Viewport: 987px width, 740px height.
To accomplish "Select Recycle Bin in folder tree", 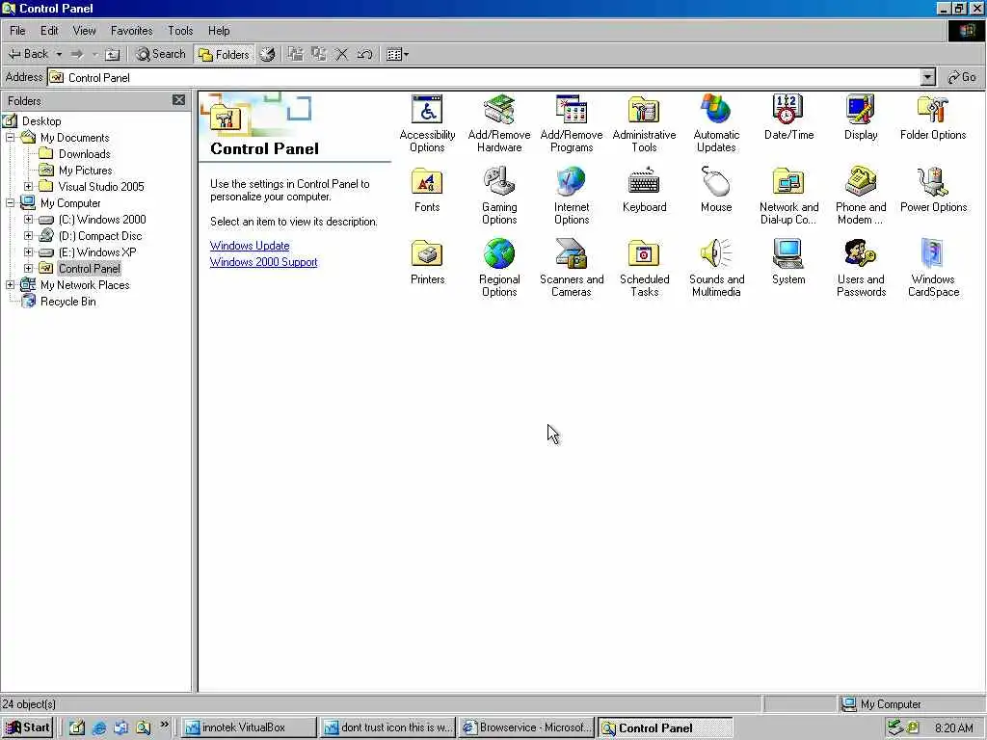I will click(x=68, y=301).
